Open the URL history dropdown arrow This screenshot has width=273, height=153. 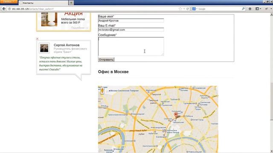184,9
